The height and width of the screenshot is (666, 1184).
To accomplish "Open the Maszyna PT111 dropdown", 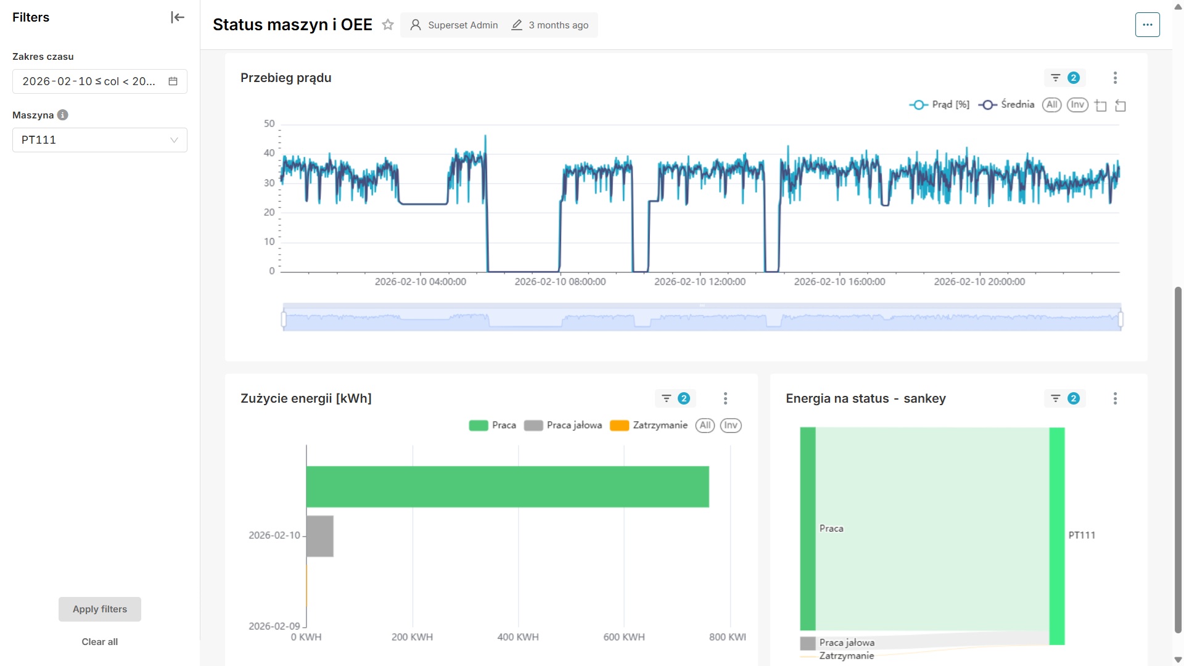I will [100, 140].
